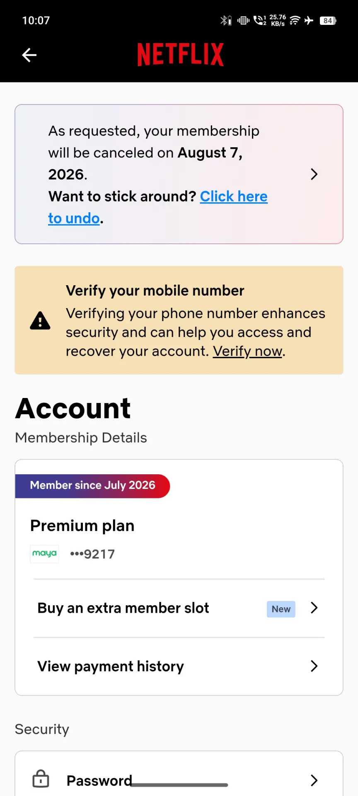
Task: Open the Password row
Action: tap(179, 779)
